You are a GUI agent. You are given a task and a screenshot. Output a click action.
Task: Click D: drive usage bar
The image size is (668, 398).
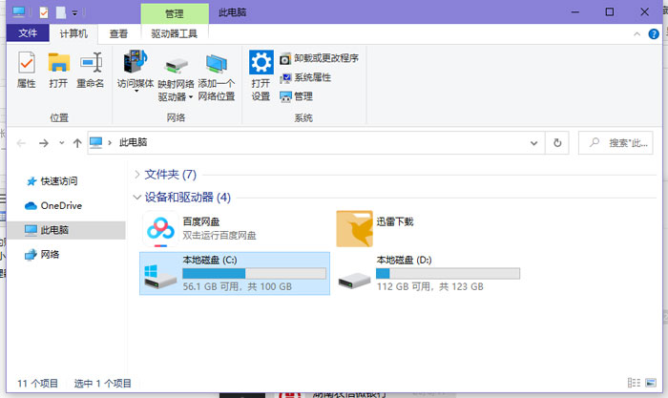(448, 274)
